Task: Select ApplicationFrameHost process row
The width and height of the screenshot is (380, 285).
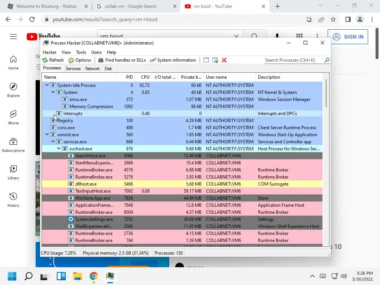Action: coord(182,205)
